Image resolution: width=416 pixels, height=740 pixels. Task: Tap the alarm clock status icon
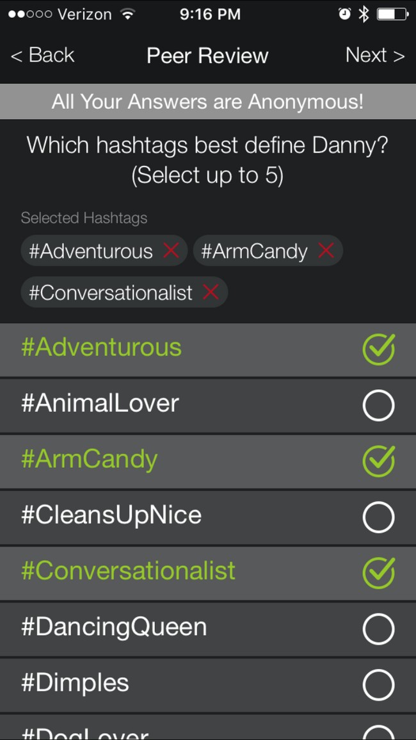[x=345, y=14]
